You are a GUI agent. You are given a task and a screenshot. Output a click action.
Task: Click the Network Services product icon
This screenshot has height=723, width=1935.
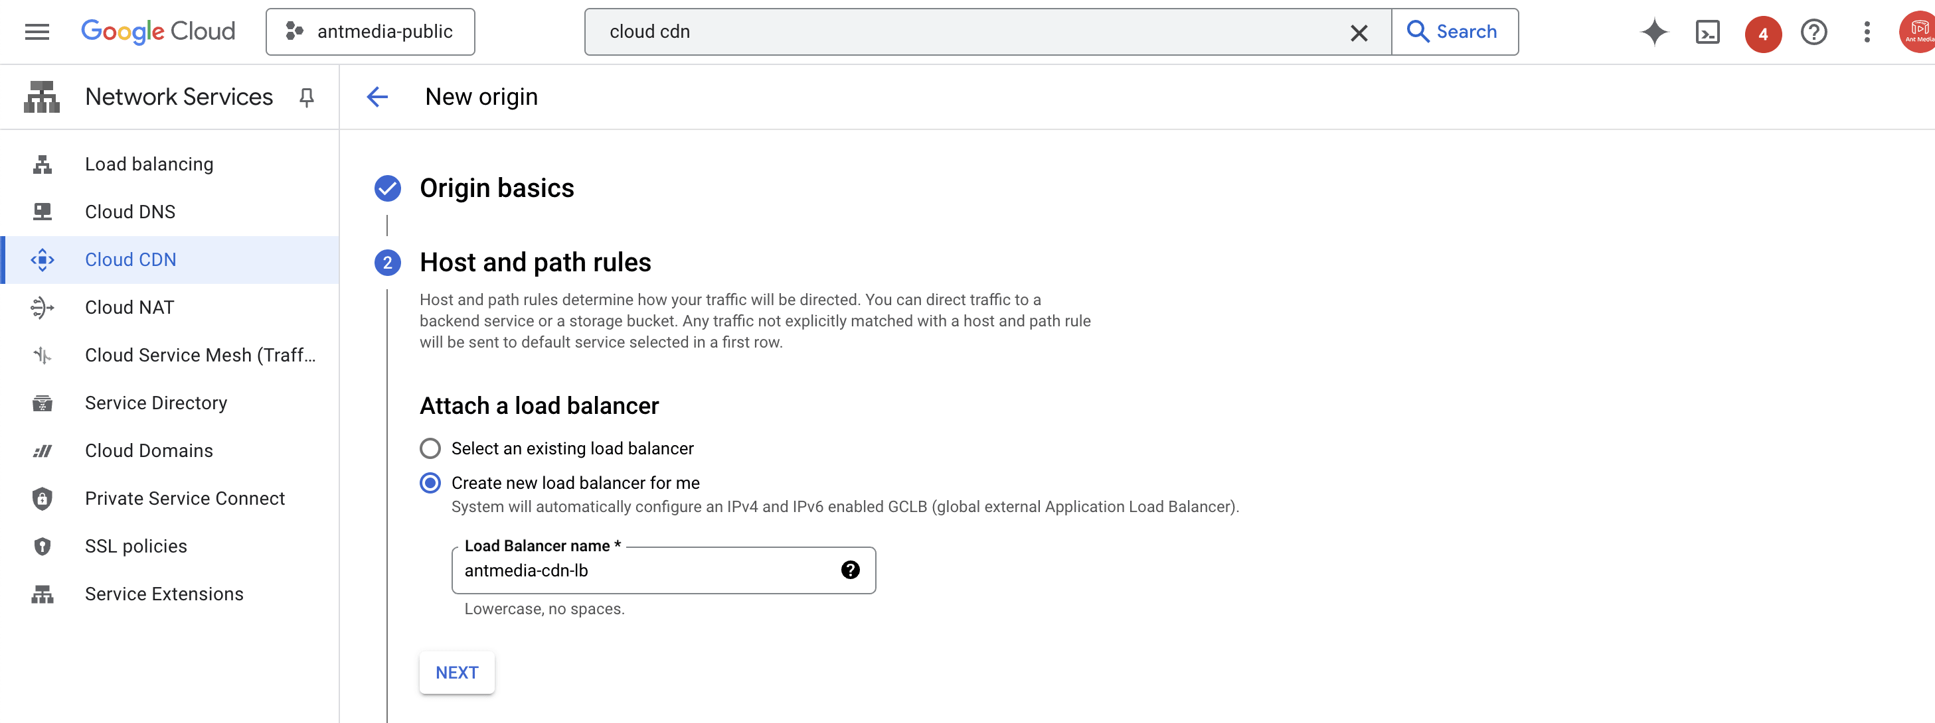[41, 97]
